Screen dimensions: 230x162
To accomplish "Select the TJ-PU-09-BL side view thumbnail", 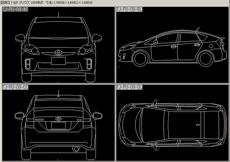I will (x=172, y=45).
